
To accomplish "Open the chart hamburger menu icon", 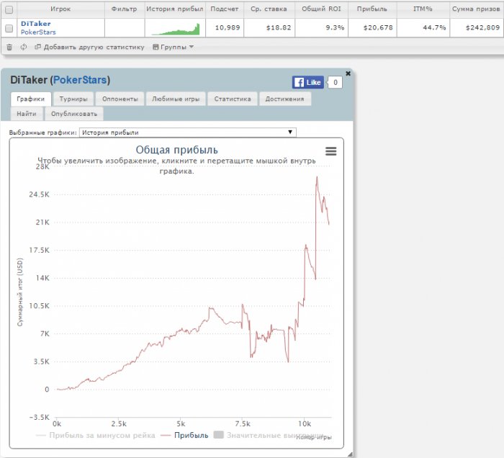I will (x=330, y=151).
